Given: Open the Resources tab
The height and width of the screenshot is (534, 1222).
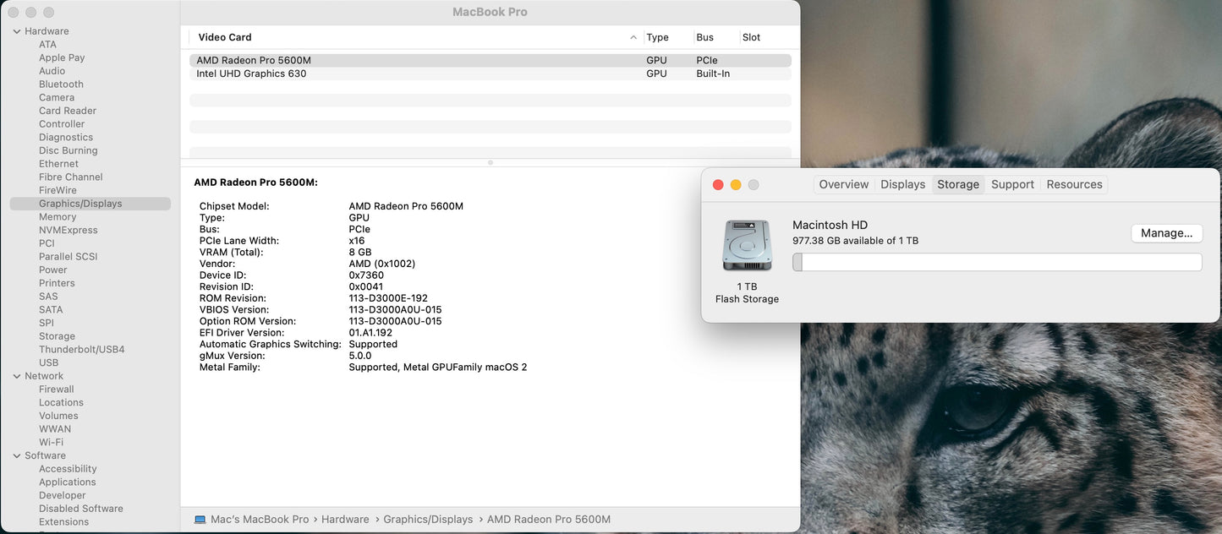Looking at the screenshot, I should [x=1074, y=184].
